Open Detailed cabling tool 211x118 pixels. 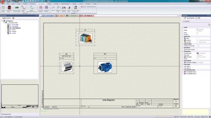(64, 9)
